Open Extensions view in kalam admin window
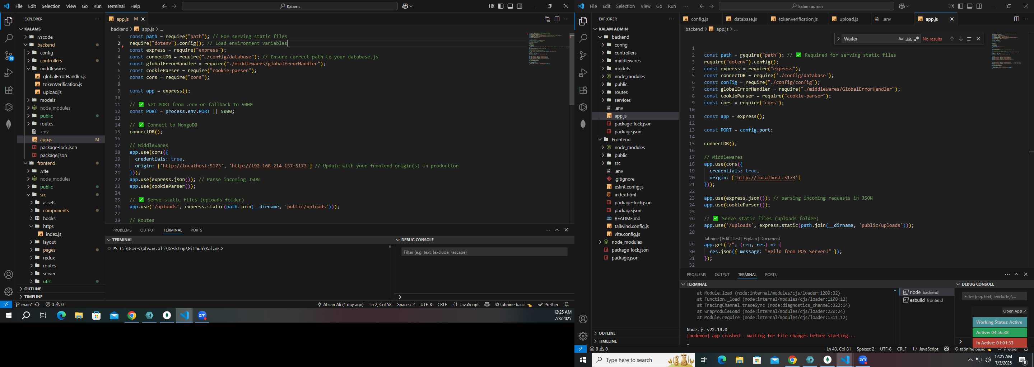The image size is (1034, 367). (583, 90)
